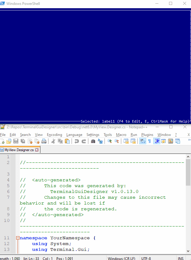Click the INS insert mode indicator
Viewport: 191px width, 260px height.
click(x=181, y=258)
